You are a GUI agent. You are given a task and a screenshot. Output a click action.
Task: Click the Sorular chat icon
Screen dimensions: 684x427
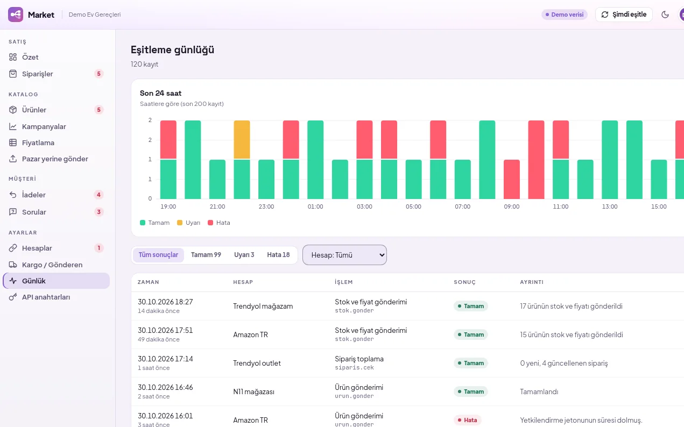coord(13,212)
